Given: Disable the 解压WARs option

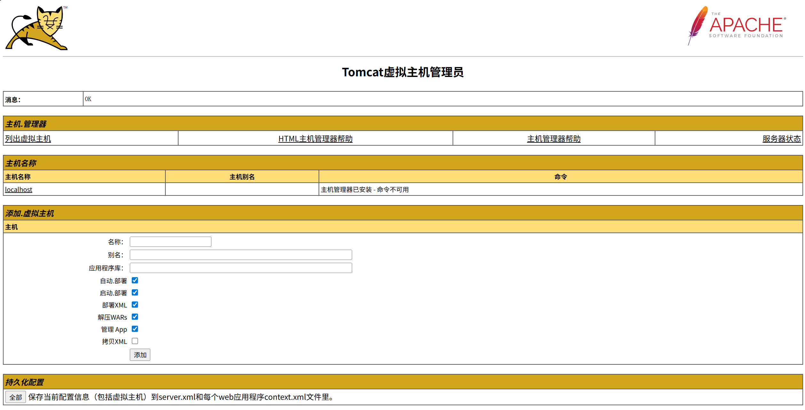Looking at the screenshot, I should coord(135,317).
